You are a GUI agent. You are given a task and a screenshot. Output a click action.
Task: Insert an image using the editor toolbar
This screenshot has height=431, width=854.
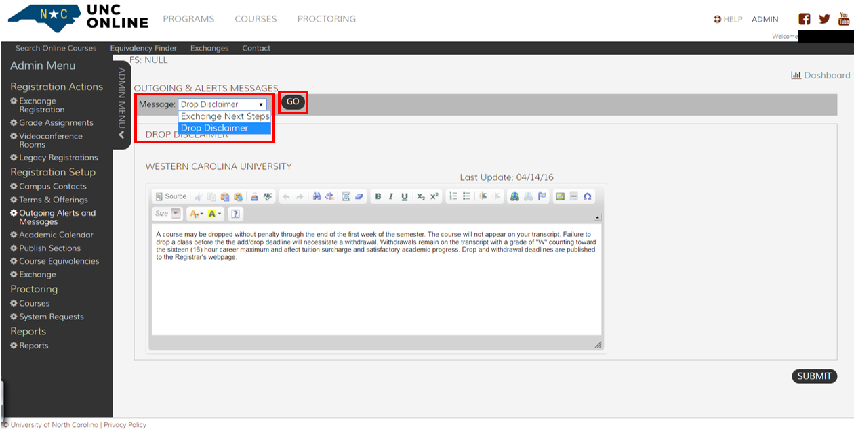(x=560, y=196)
